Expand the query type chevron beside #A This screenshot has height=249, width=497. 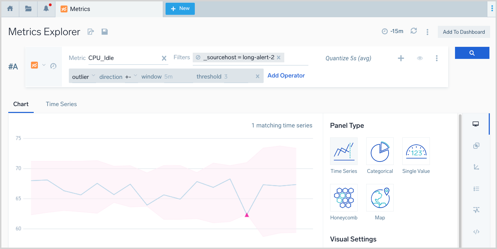pos(44,65)
